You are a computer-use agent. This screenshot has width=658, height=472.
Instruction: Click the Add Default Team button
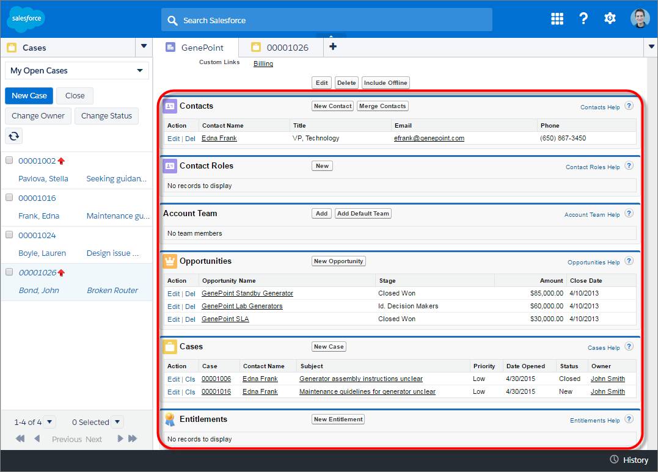coord(363,214)
